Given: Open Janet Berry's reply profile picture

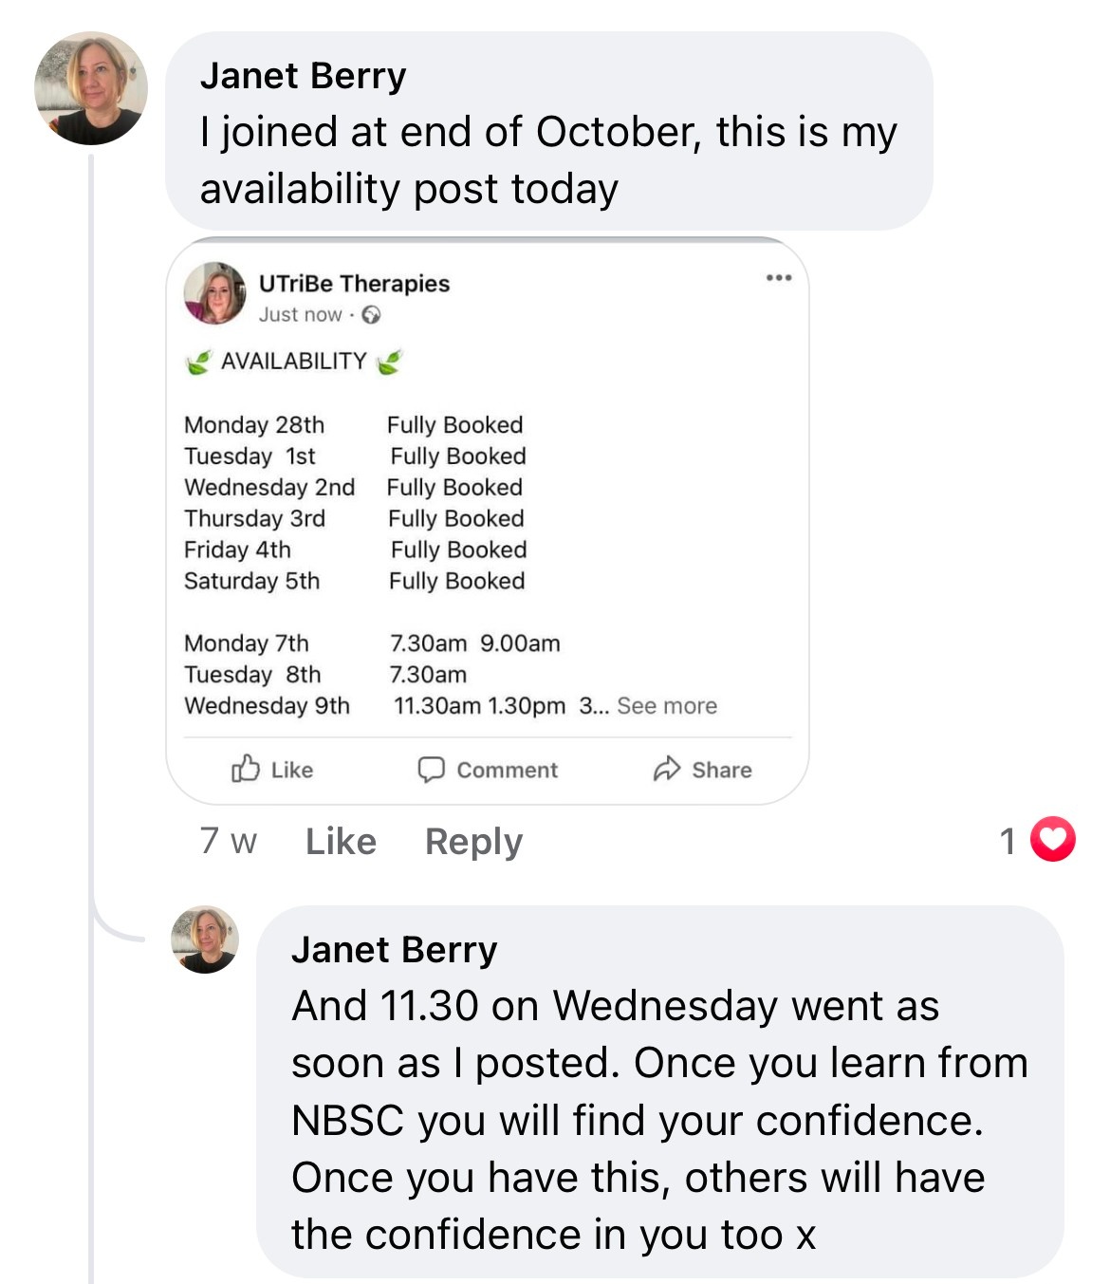Looking at the screenshot, I should point(205,940).
